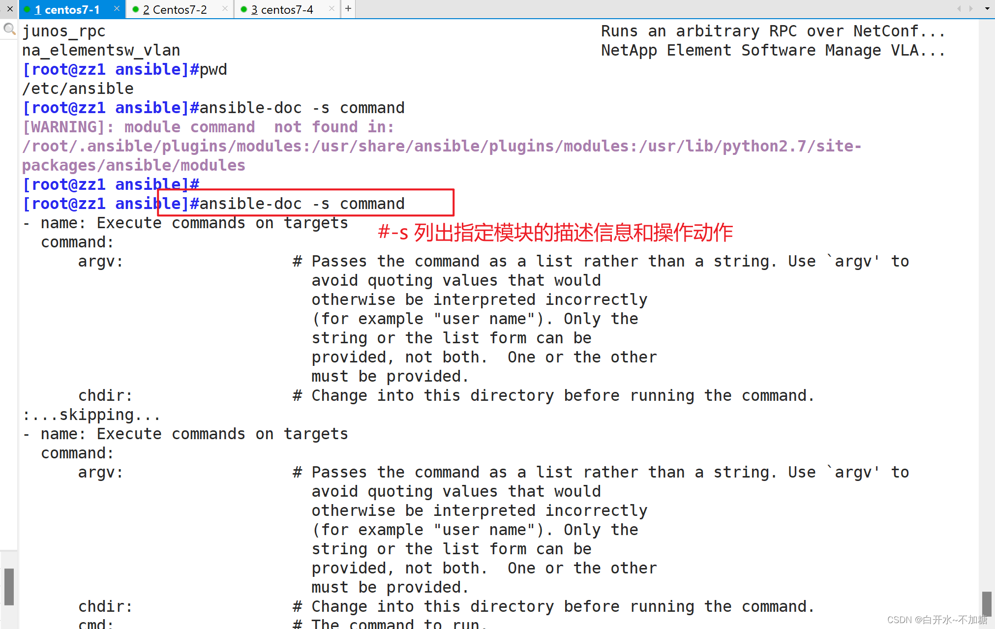Screen dimensions: 995x629
Task: Click the /etc/ansible output line
Action: 78,89
